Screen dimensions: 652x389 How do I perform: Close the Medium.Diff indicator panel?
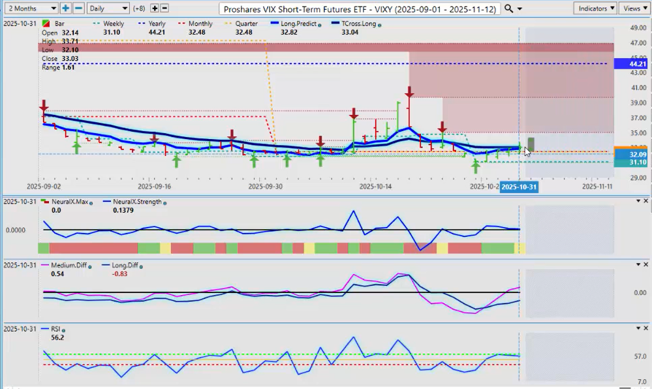[646, 264]
